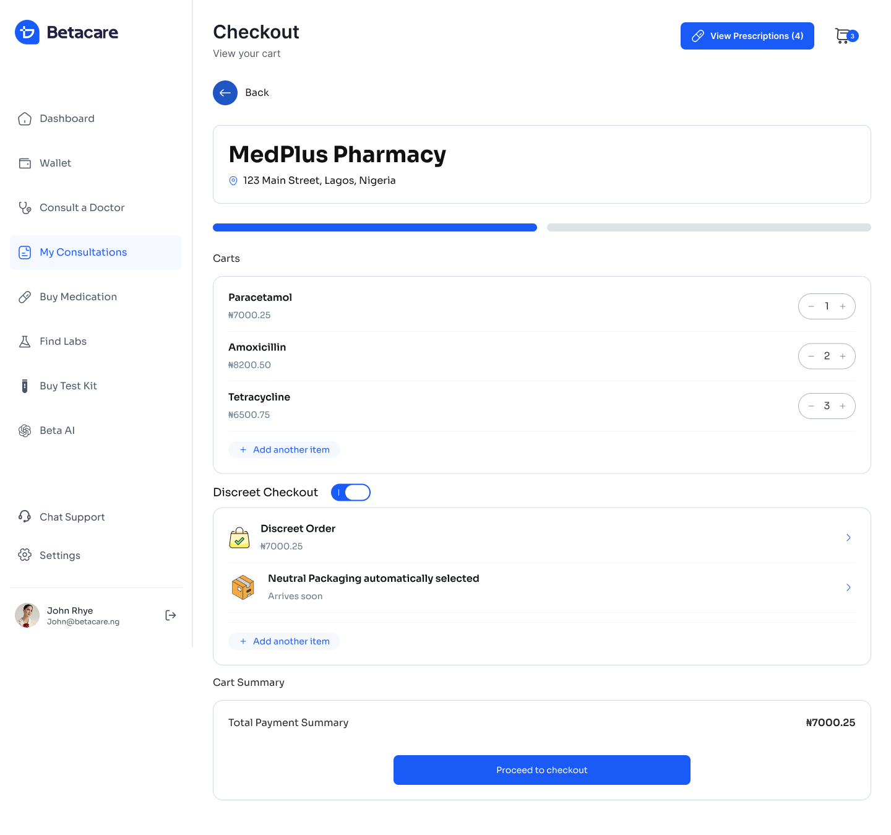Click the Back text link
This screenshot has width=891, height=835.
pyautogui.click(x=257, y=93)
